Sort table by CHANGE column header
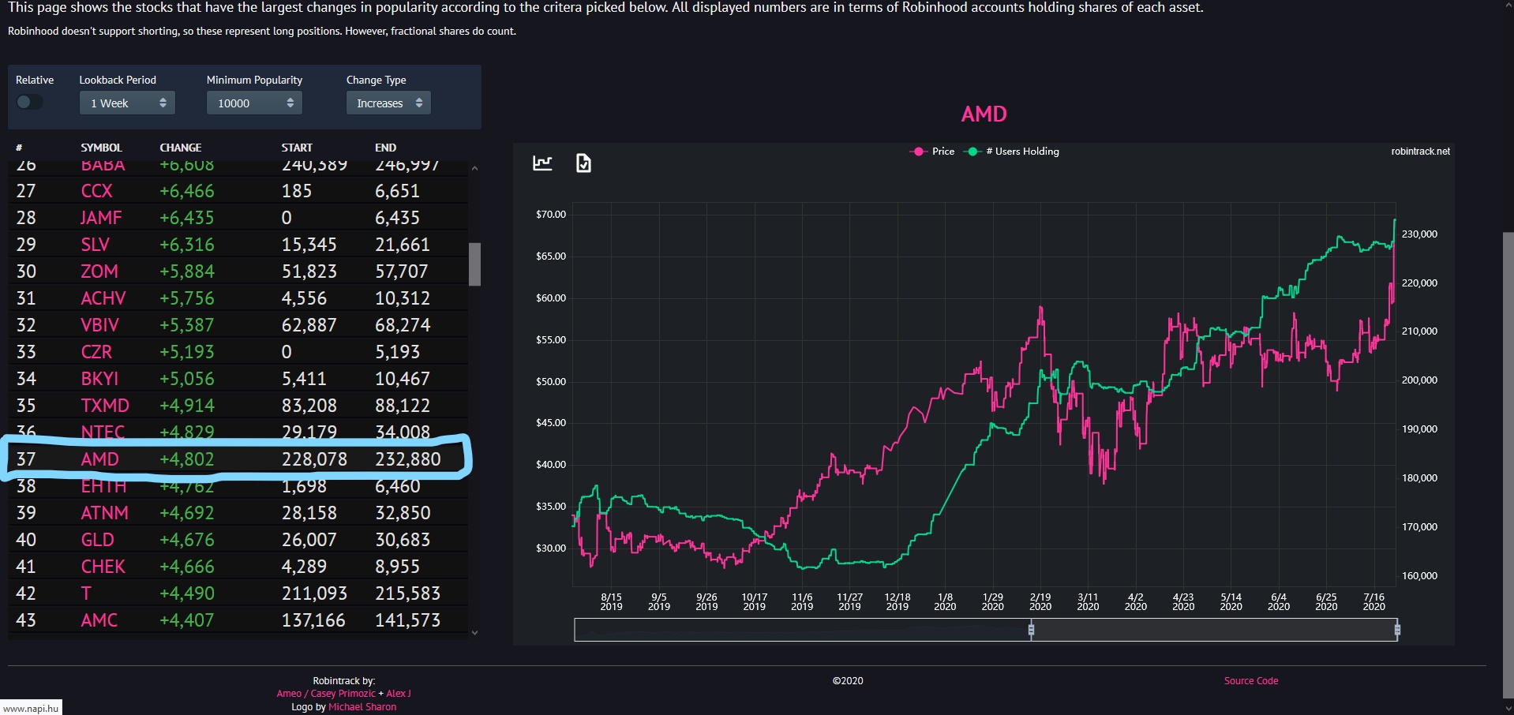The image size is (1514, 715). coord(180,148)
